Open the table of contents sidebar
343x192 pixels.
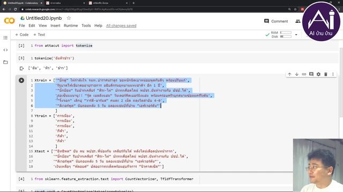click(x=5, y=38)
